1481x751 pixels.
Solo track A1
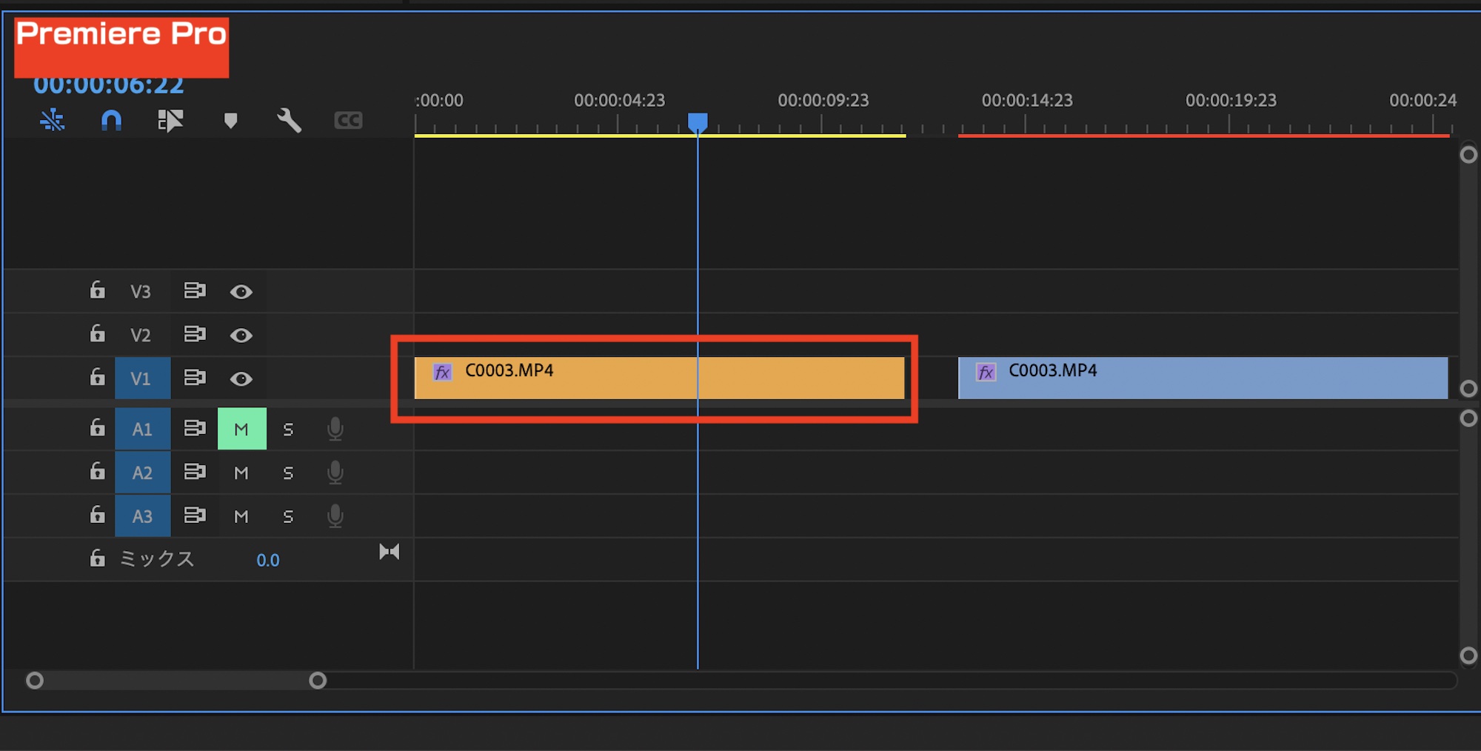pyautogui.click(x=288, y=430)
